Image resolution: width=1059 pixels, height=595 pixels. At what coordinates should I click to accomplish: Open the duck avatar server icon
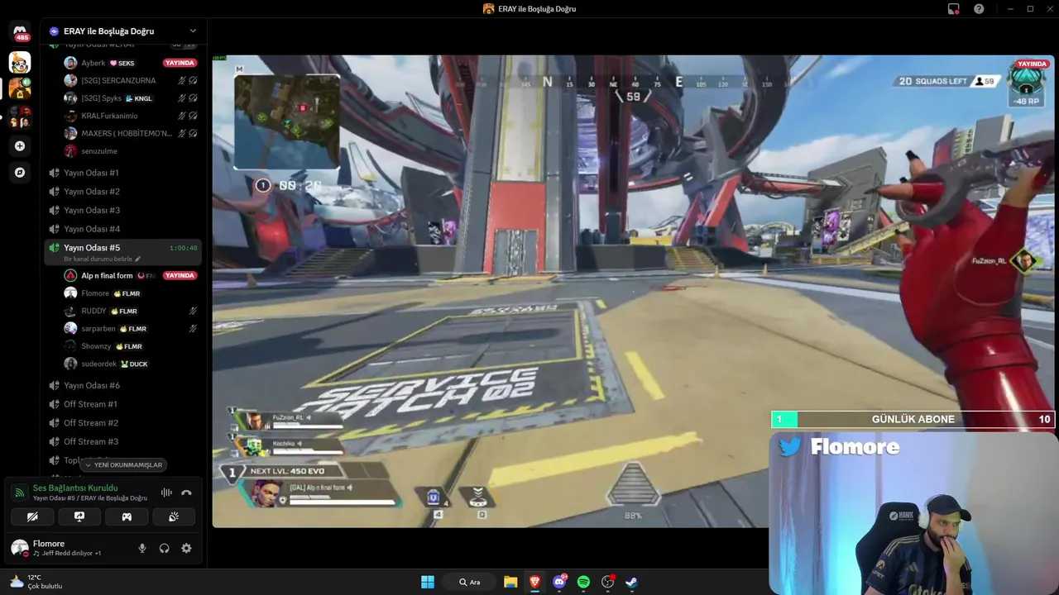point(20,62)
